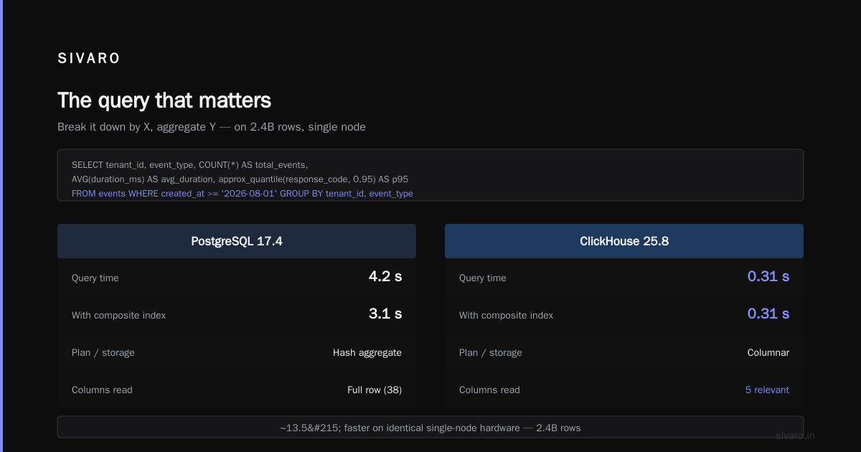The image size is (861, 452).
Task: Click the 'Hash aggregate' value
Action: tap(367, 353)
